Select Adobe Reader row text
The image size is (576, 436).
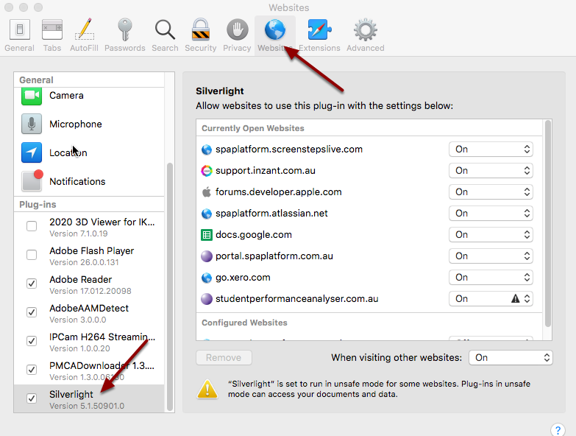pyautogui.click(x=80, y=279)
